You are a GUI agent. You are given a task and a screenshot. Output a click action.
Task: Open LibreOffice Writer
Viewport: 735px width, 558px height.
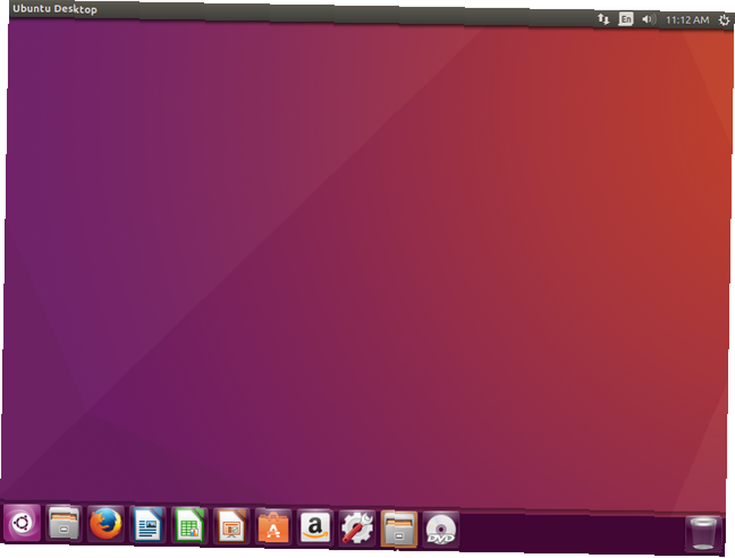click(147, 525)
